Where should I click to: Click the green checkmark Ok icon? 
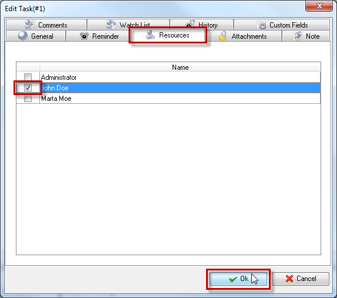pyautogui.click(x=232, y=279)
